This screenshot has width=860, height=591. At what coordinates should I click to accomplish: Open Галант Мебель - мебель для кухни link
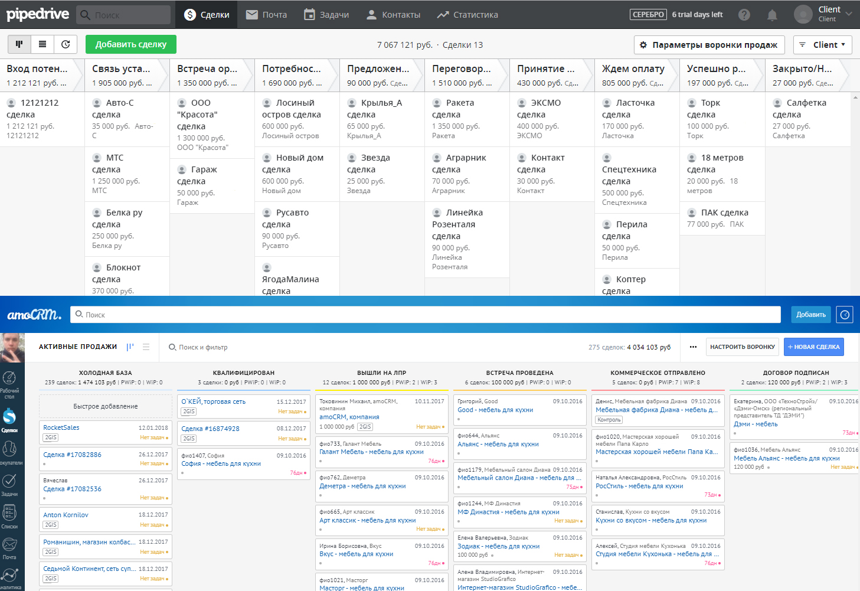[371, 452]
